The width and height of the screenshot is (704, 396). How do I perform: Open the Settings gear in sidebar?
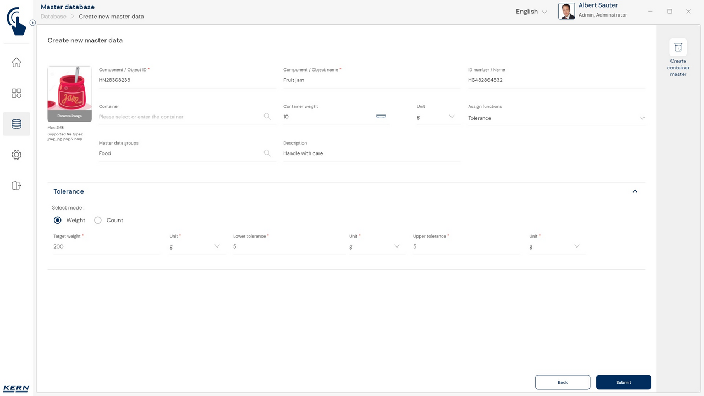16,155
